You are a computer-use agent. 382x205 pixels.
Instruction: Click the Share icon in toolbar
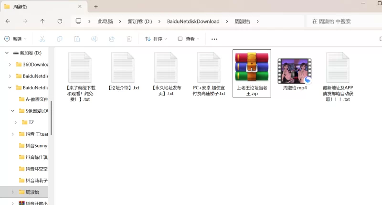tap(112, 39)
